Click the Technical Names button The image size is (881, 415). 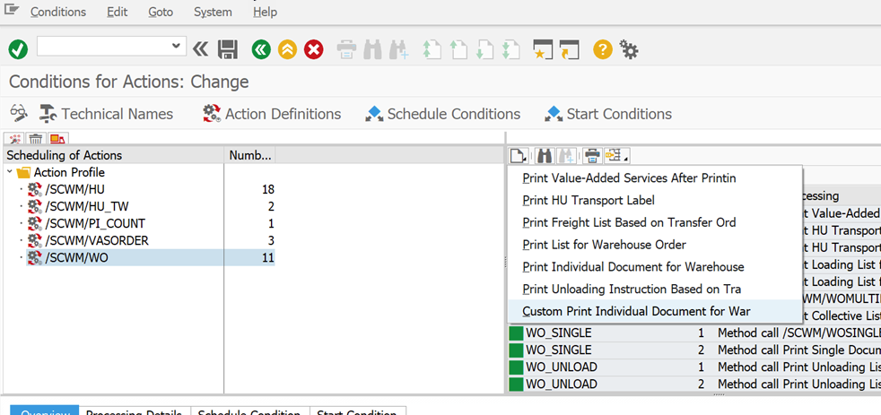106,114
